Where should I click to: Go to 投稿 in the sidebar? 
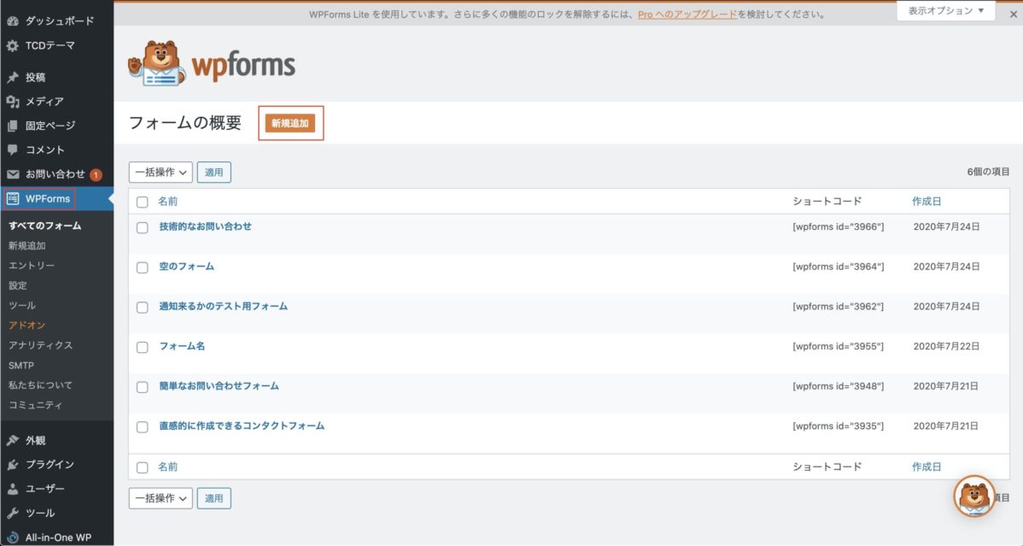(35, 77)
